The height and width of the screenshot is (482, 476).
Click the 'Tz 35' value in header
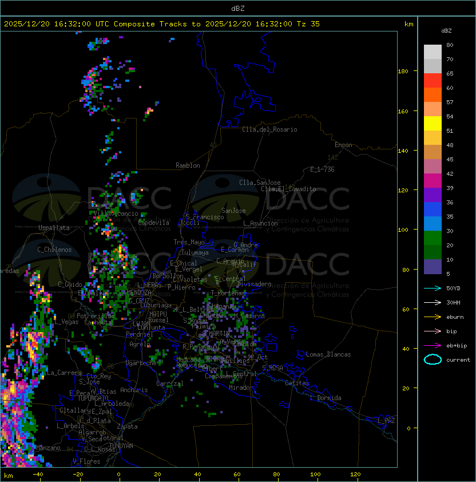click(x=308, y=24)
